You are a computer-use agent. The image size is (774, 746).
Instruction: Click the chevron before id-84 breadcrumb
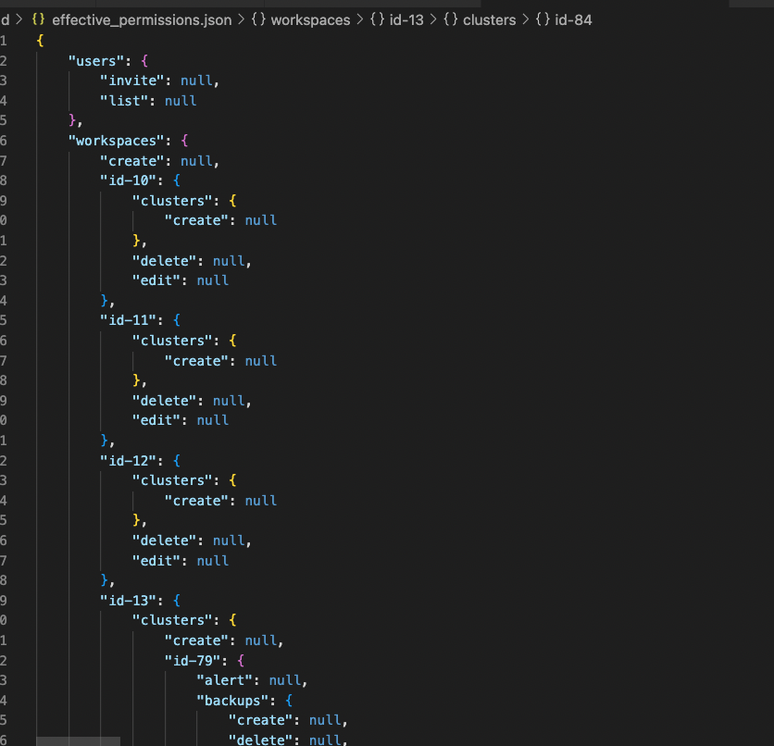(526, 19)
